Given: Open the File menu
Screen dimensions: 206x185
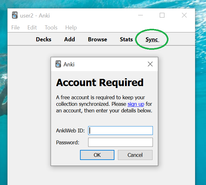Looking at the screenshot, I should coord(15,28).
